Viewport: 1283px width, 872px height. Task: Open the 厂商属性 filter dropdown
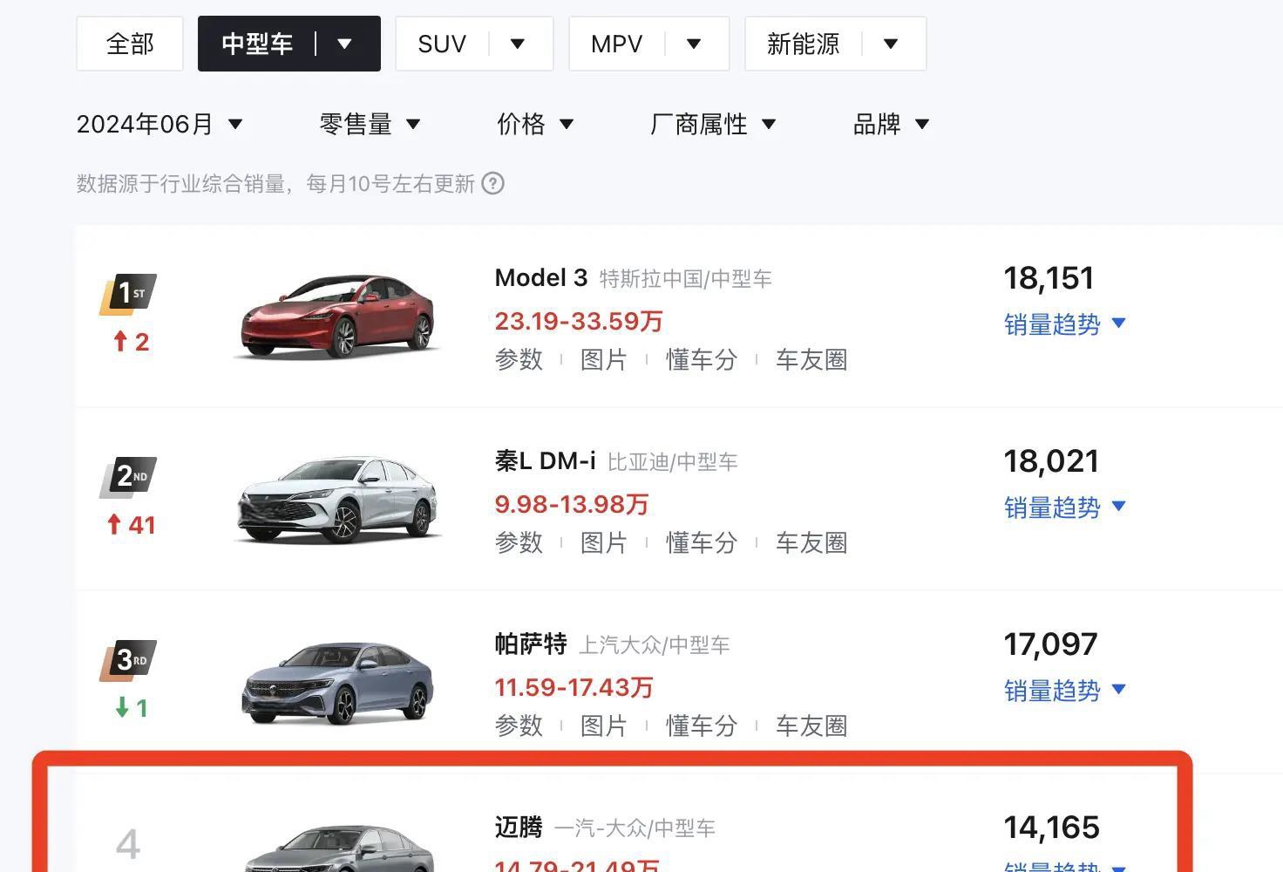click(x=713, y=125)
